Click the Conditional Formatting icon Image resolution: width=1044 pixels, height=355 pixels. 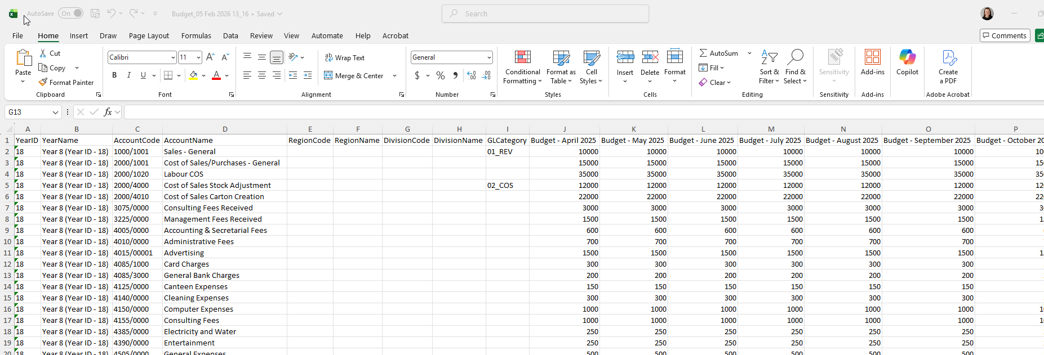(522, 57)
